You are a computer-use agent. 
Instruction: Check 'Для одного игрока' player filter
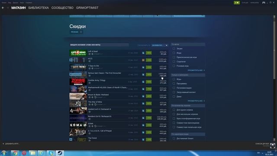[174, 110]
